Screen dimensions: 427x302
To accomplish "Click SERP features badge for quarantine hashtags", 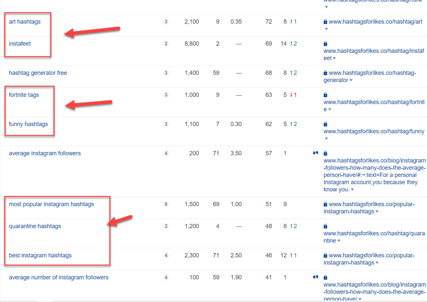I will [166, 226].
